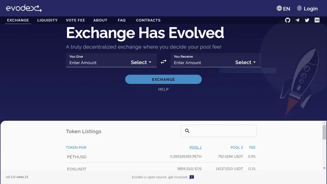Click the magnifier search icon
Viewport: 327px width, 184px height.
[x=187, y=131]
